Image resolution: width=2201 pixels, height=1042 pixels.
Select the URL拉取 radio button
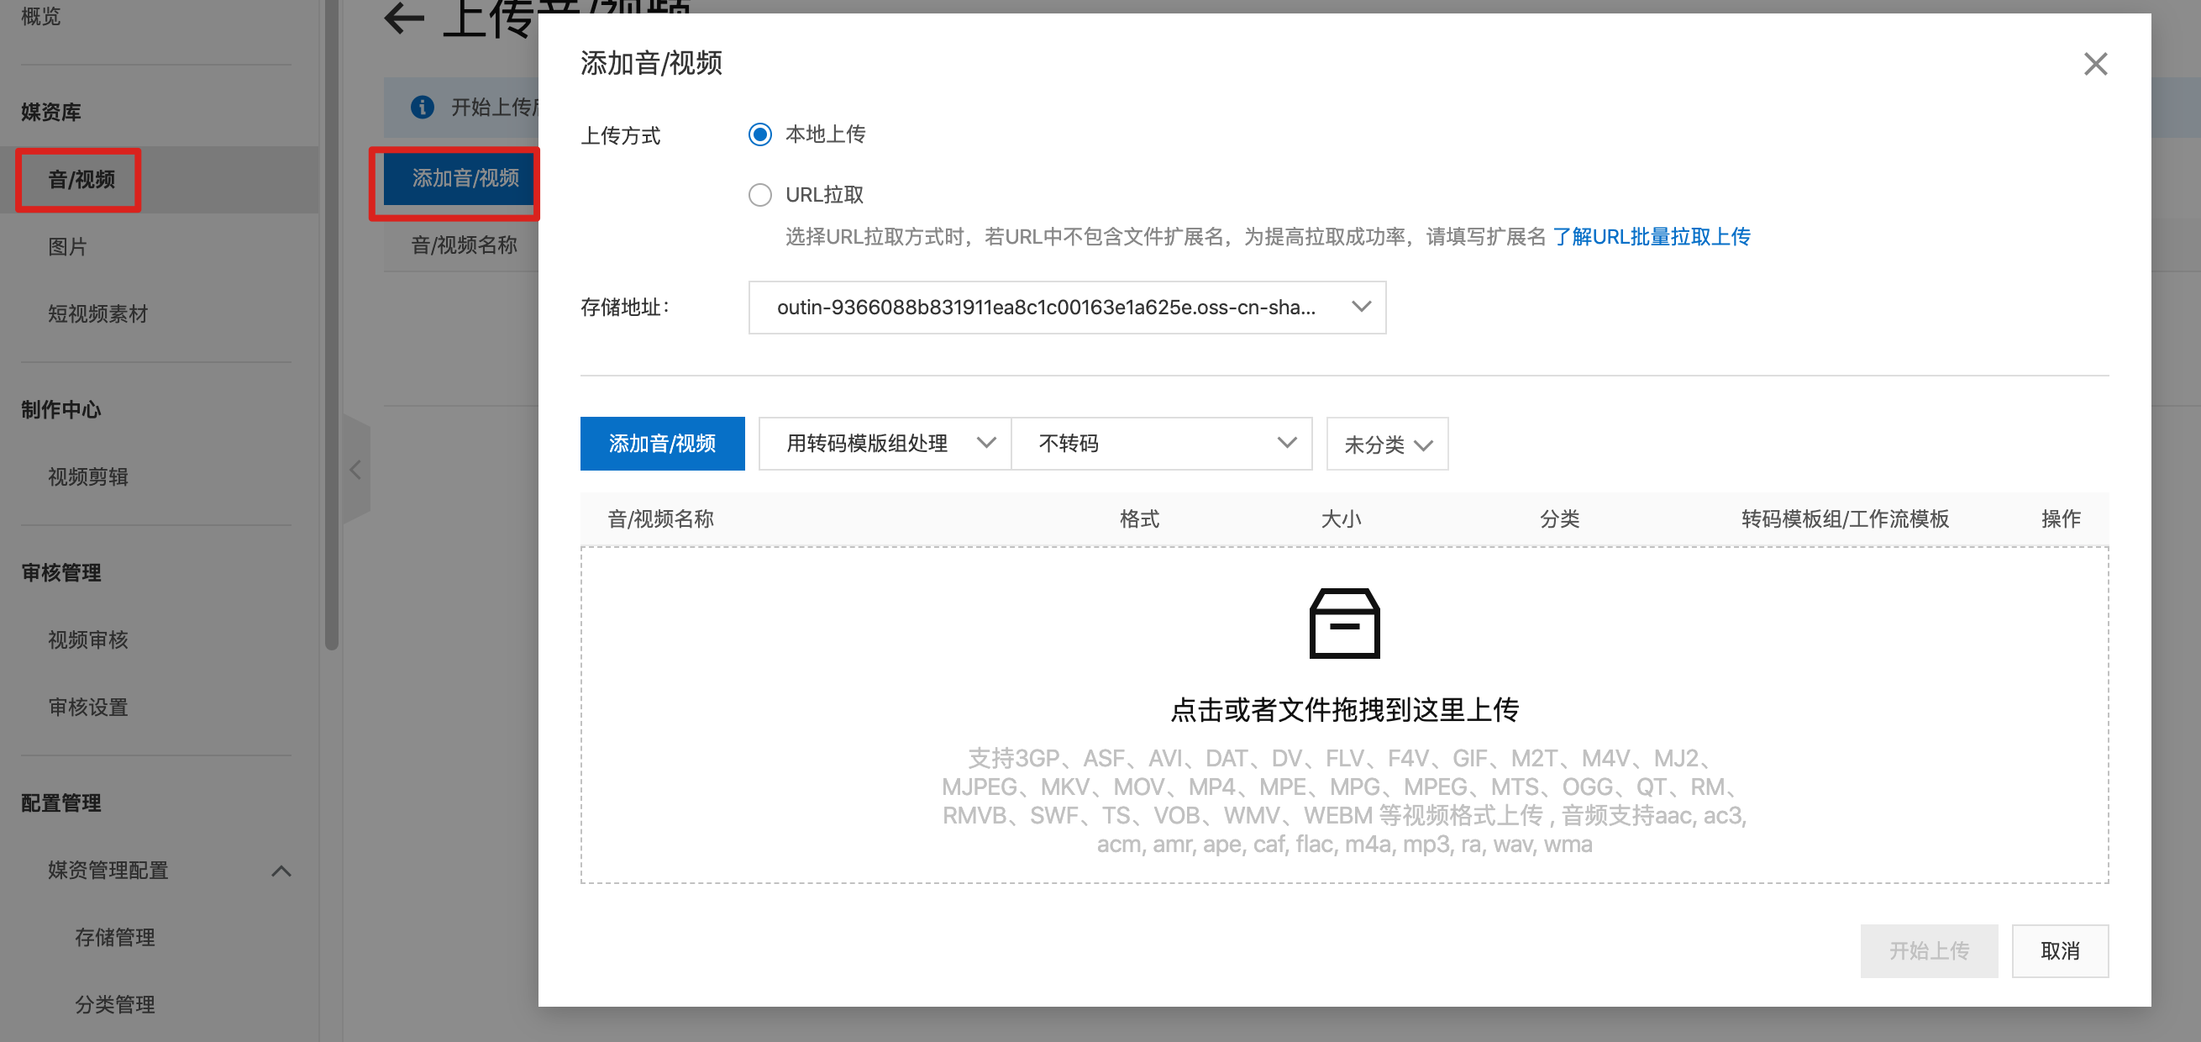[x=759, y=195]
